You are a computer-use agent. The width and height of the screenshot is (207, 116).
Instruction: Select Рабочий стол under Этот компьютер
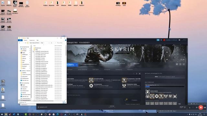[25, 97]
